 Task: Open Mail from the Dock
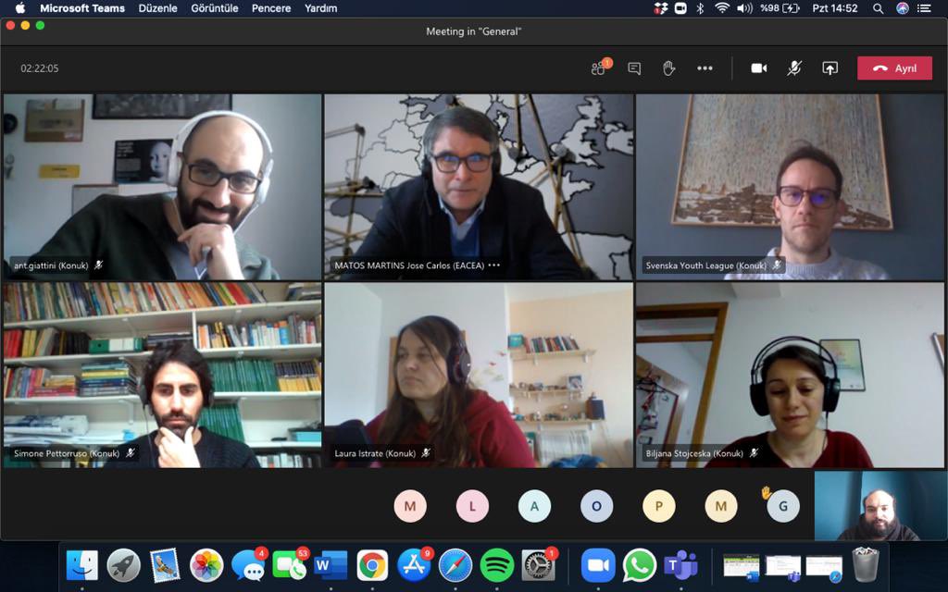pyautogui.click(x=165, y=565)
